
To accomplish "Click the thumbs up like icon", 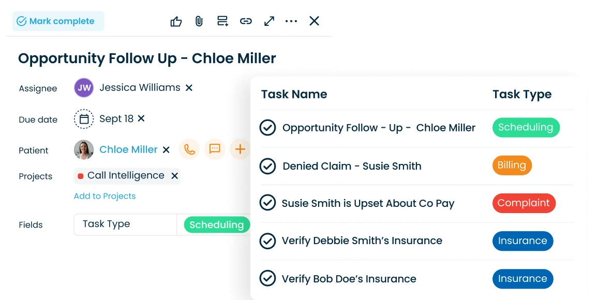I will click(x=176, y=22).
